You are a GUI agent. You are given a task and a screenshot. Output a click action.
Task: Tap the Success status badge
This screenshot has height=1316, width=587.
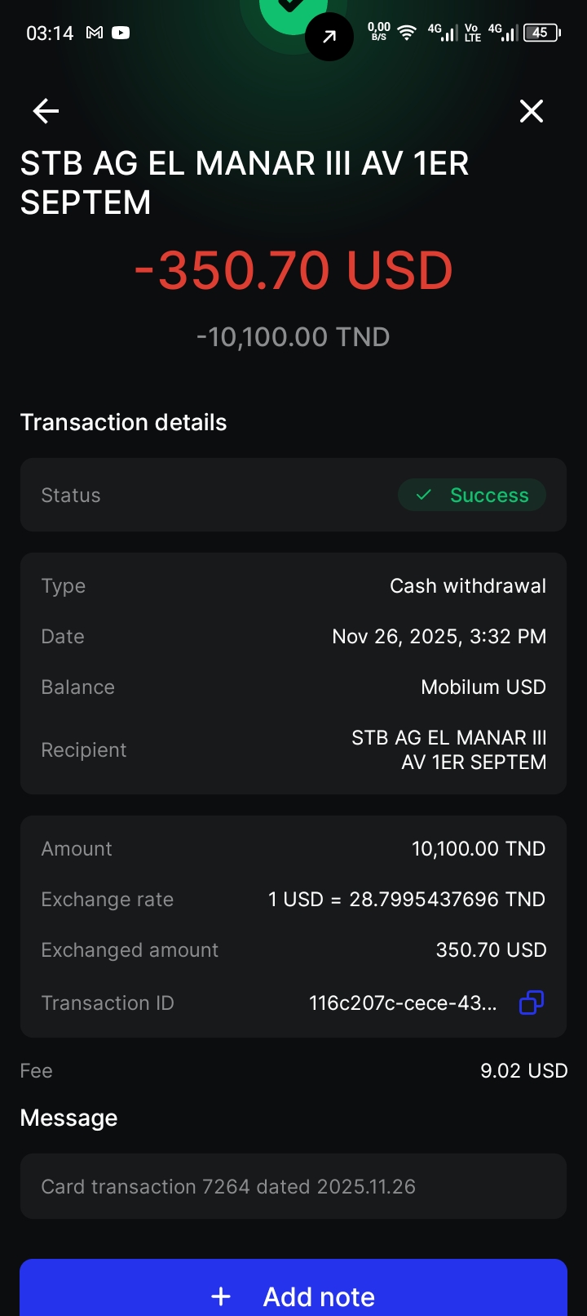[472, 496]
